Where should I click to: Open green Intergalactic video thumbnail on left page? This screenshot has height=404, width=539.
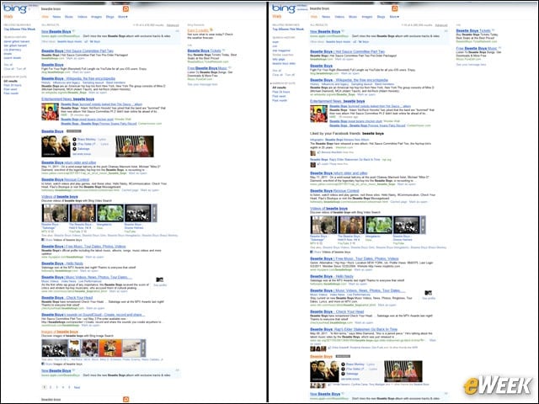click(x=110, y=213)
